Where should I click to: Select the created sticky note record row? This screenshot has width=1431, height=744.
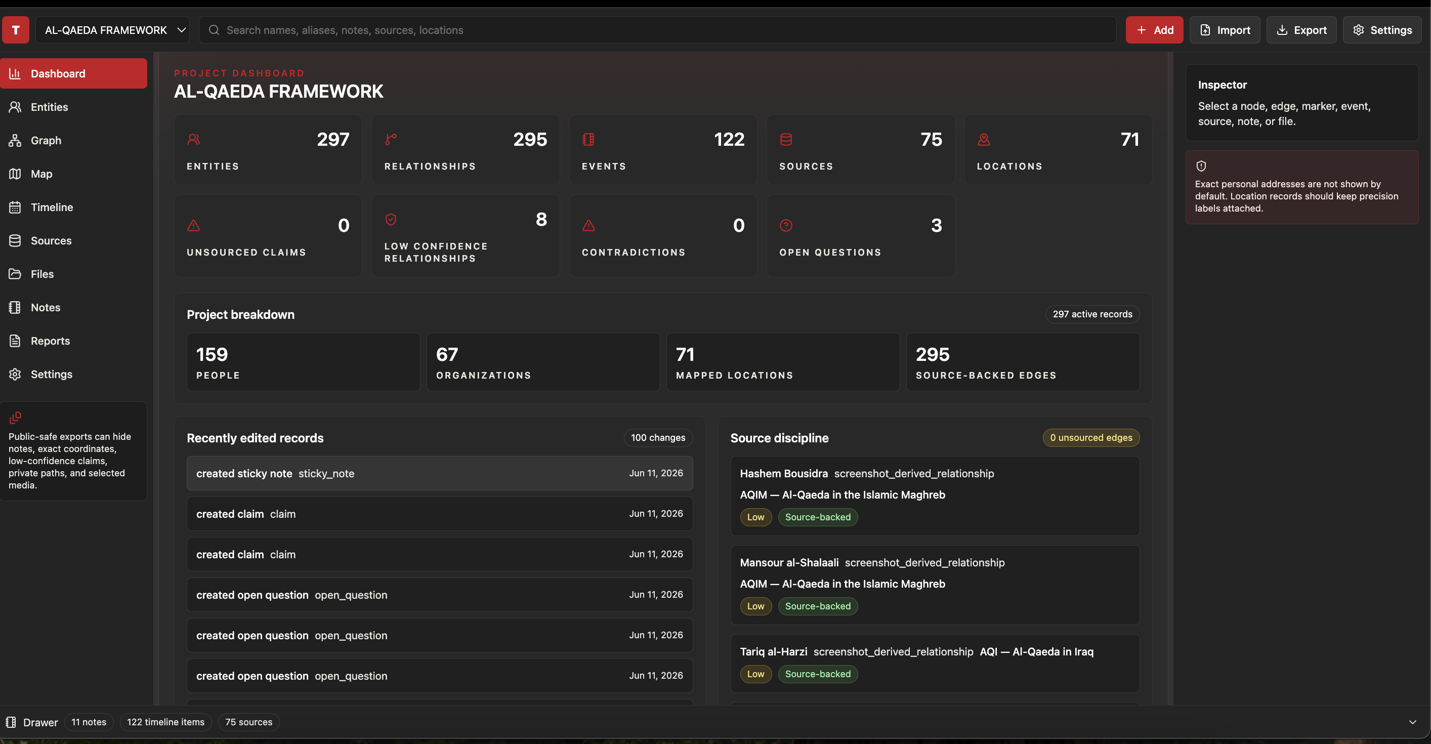[440, 473]
